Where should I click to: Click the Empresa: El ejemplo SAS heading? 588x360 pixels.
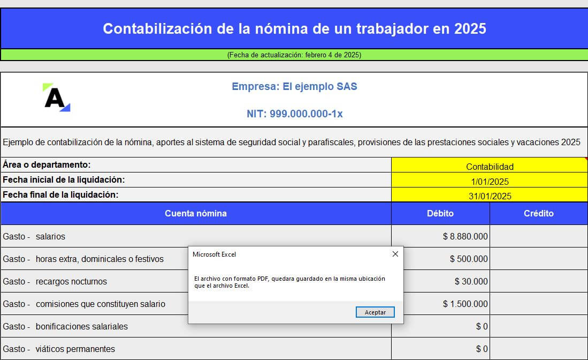294,86
